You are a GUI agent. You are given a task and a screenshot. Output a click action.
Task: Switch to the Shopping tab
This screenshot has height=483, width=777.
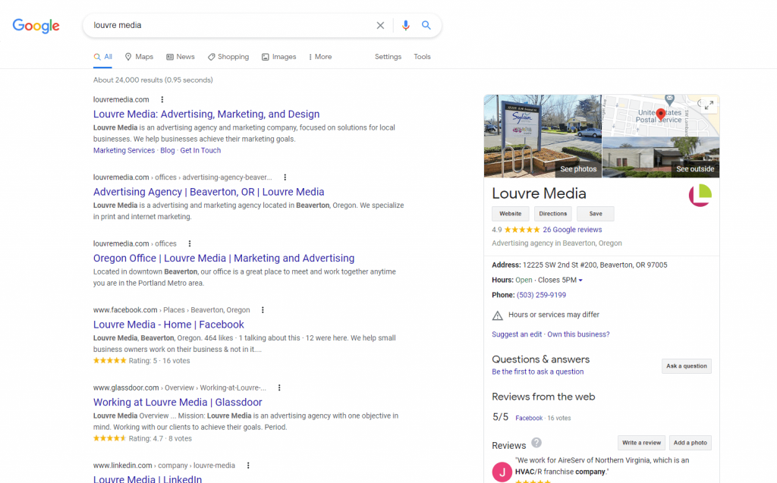[x=228, y=57]
